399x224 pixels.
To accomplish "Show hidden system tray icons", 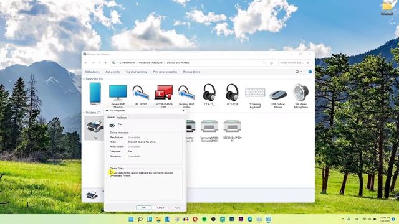I will [343, 219].
